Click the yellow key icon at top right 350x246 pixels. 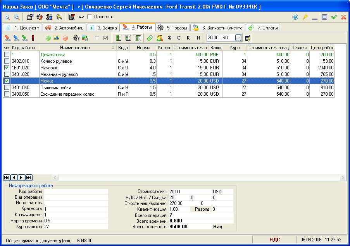305,17
